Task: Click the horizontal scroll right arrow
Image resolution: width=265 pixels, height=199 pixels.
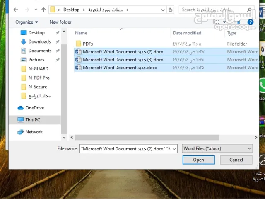Action: tap(256, 137)
